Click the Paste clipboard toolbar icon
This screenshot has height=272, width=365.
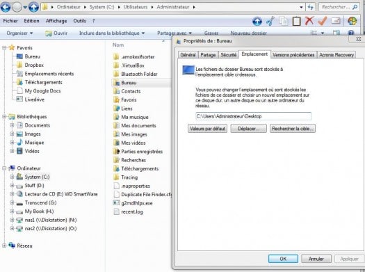coord(296,21)
